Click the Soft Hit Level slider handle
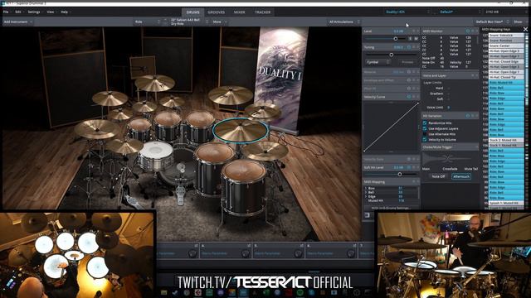 coord(400,175)
